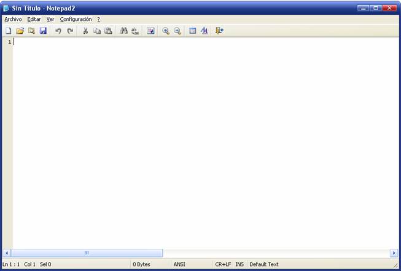Open the ? help menu
Image resolution: width=401 pixels, height=271 pixels.
(x=99, y=20)
